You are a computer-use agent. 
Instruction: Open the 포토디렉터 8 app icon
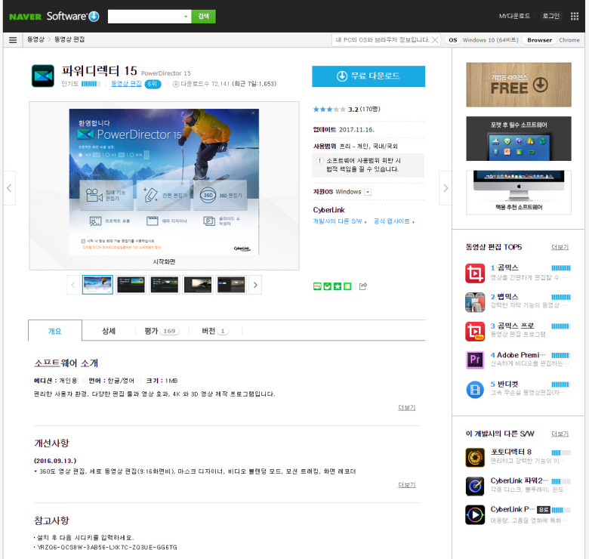pyautogui.click(x=475, y=457)
